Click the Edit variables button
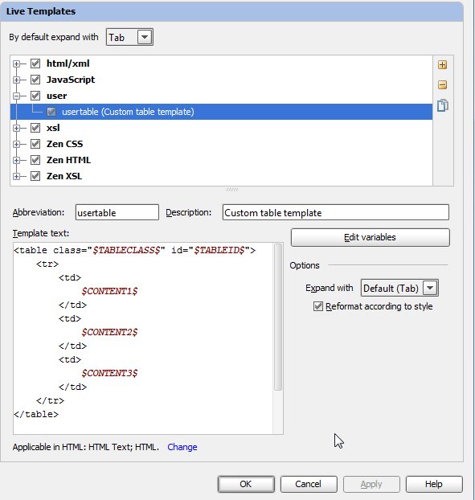475x500 pixels. [371, 237]
